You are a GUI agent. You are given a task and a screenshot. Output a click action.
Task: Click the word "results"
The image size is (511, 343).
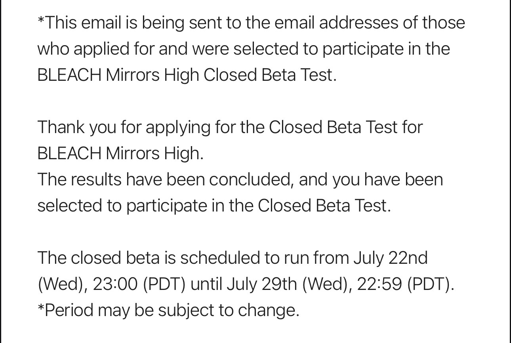(96, 180)
